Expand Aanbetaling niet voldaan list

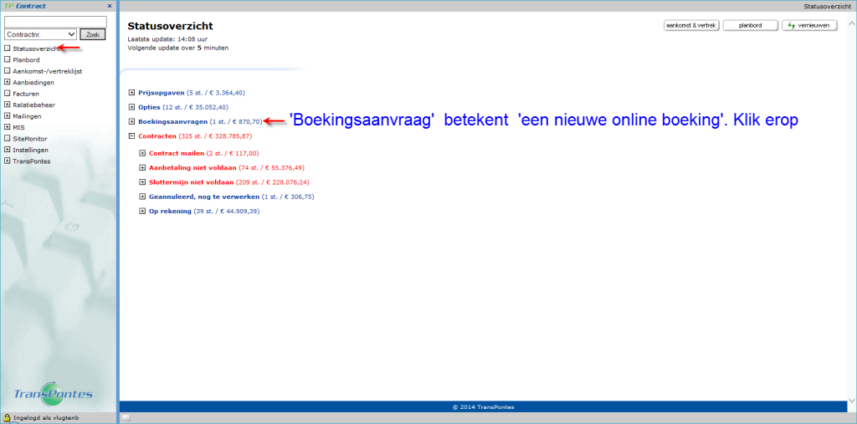click(142, 168)
